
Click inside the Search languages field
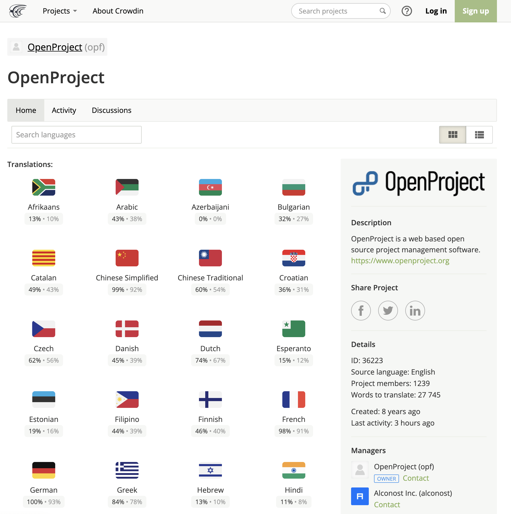pos(76,135)
